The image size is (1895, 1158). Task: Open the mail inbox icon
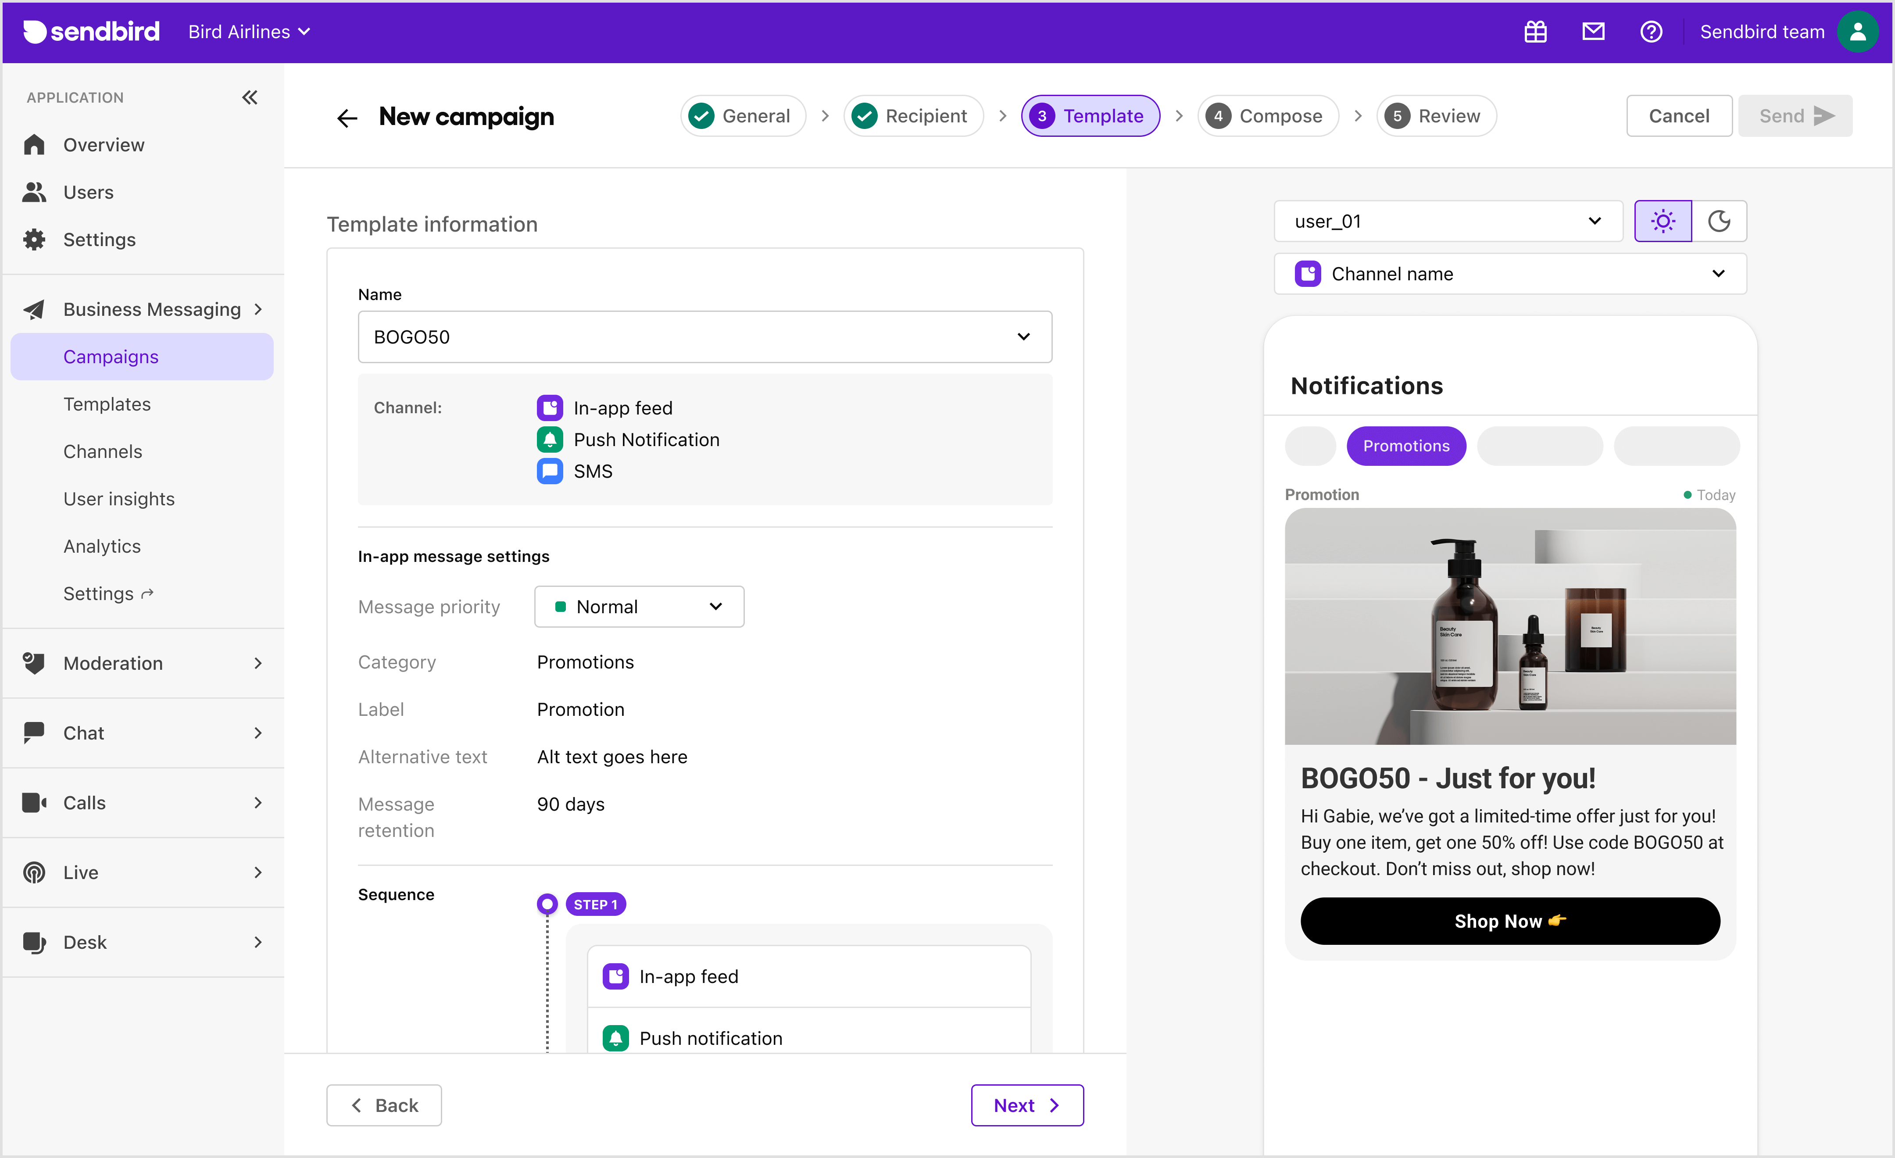(1594, 32)
